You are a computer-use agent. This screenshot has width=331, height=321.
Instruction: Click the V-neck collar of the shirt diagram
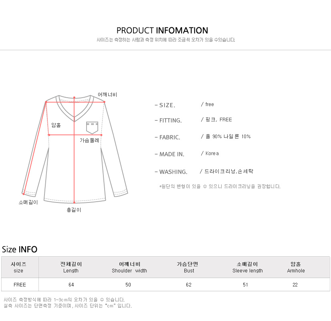tap(74, 108)
